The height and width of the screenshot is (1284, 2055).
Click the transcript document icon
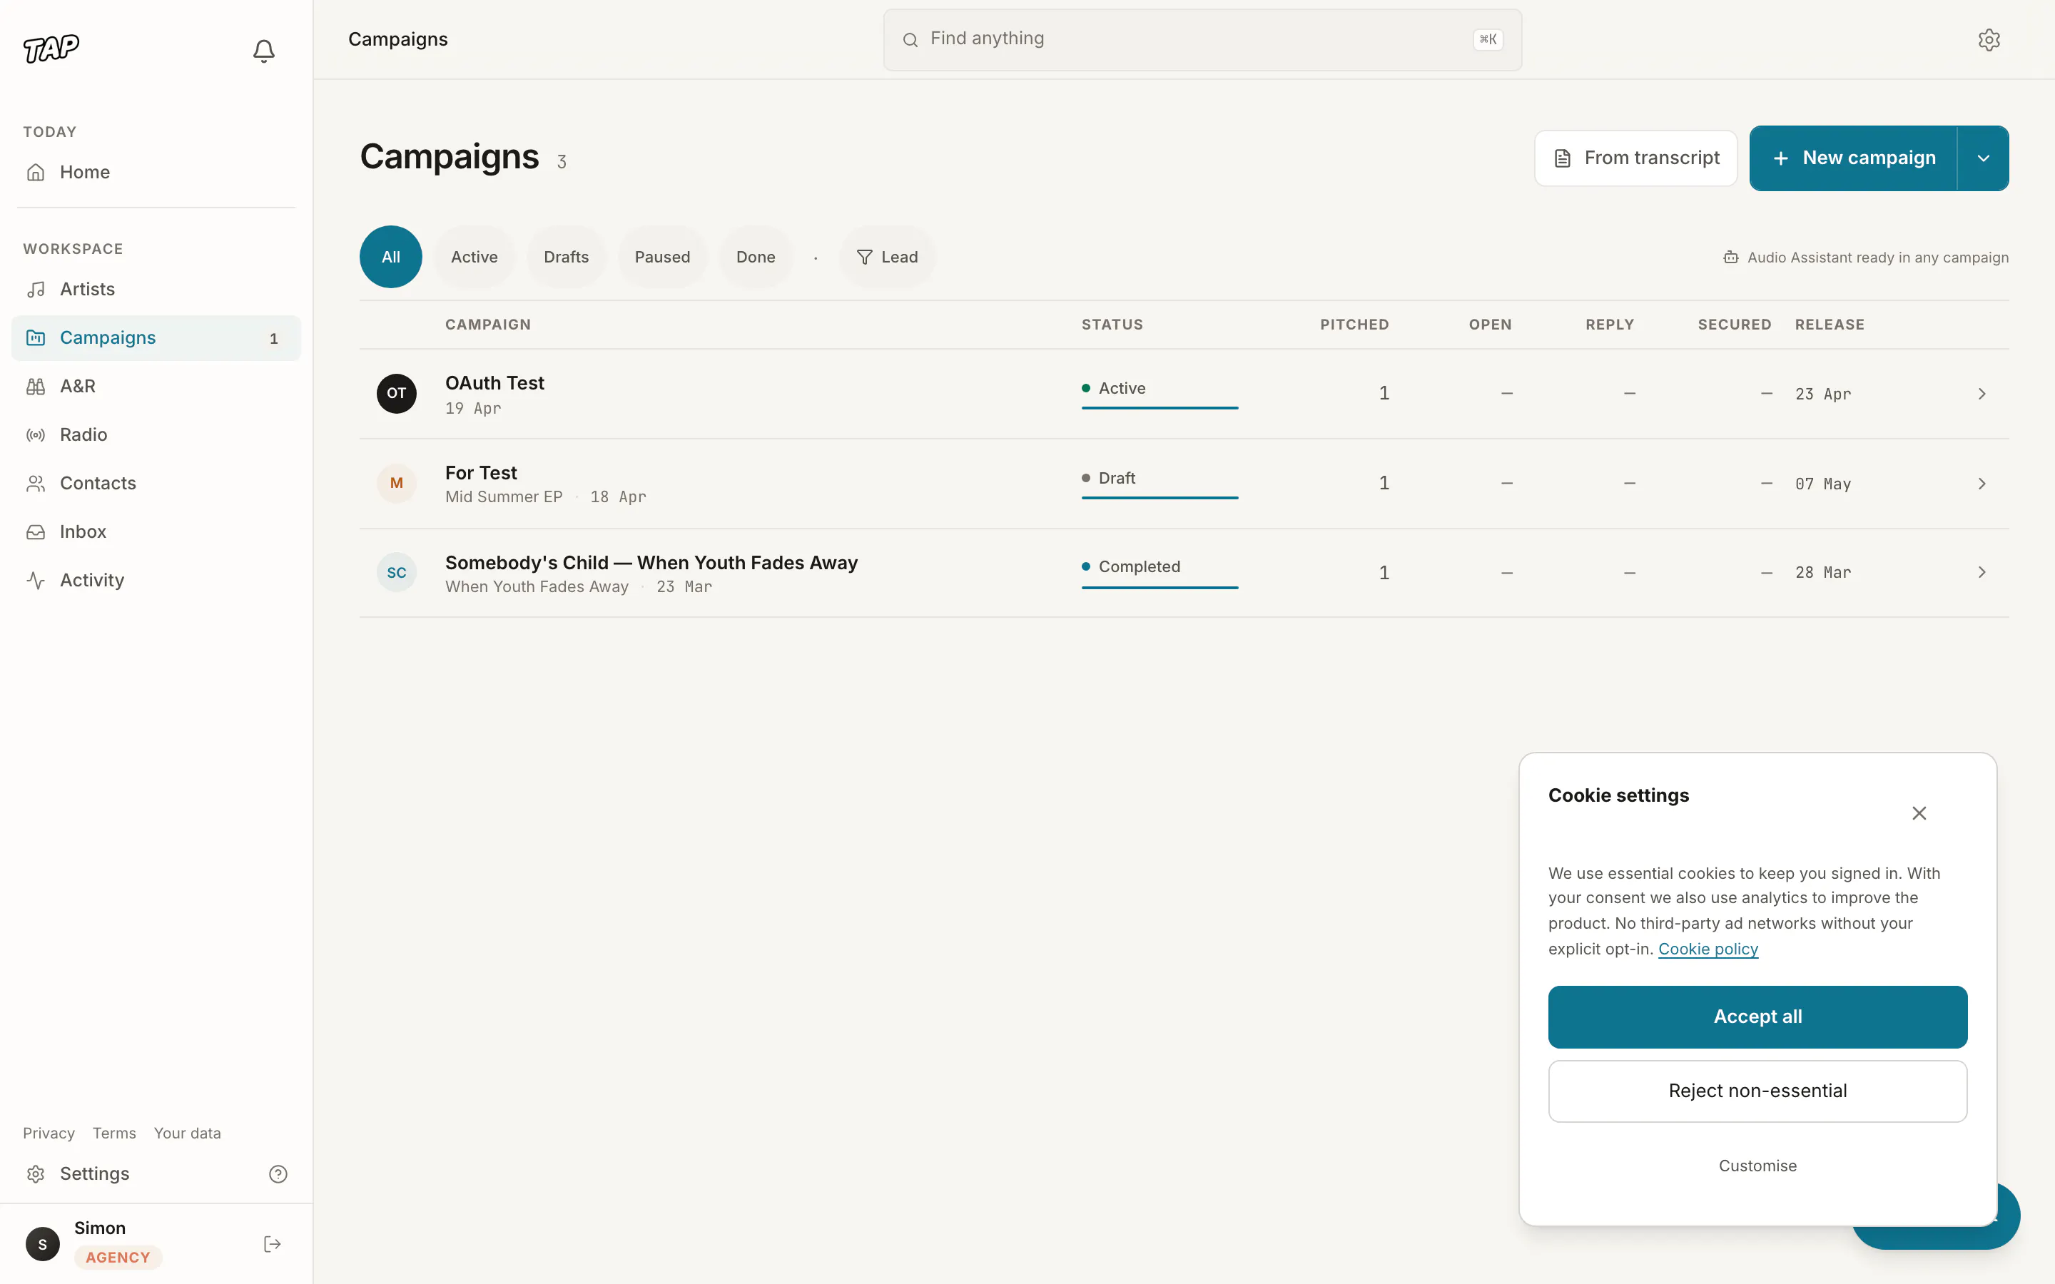coord(1563,158)
